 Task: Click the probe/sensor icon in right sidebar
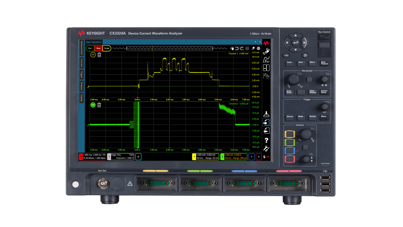[x=266, y=51]
